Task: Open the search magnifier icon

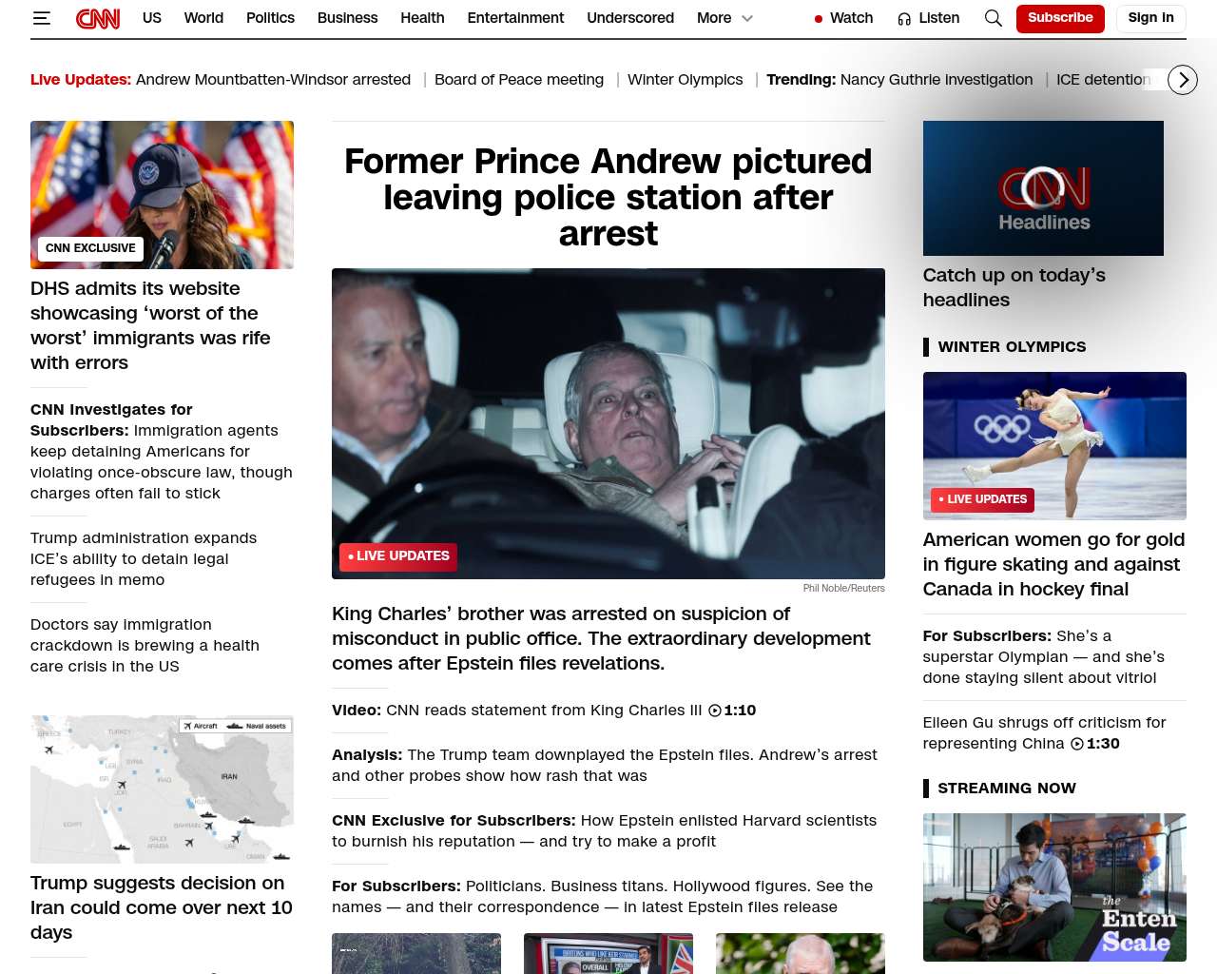Action: coord(993,18)
